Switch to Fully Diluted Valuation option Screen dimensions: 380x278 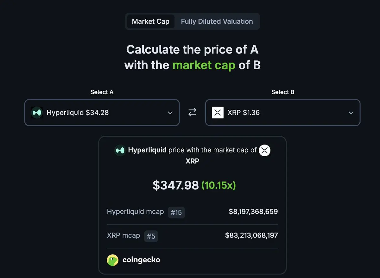point(217,22)
